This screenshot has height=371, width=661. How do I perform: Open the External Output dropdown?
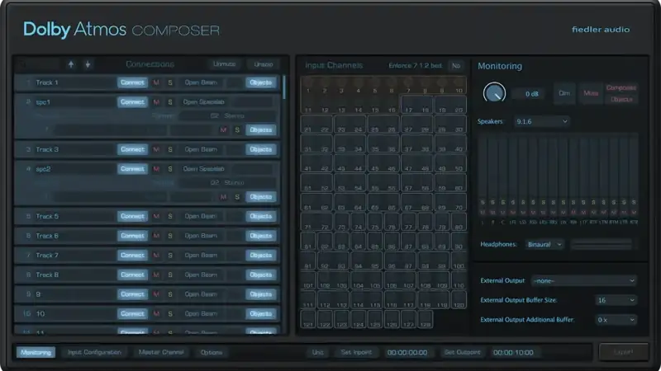click(x=584, y=280)
